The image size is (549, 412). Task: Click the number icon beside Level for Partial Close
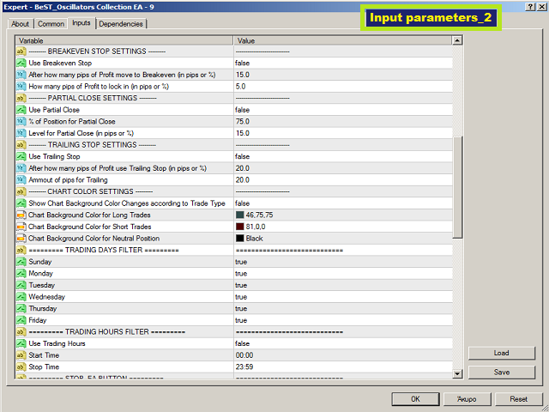[x=21, y=133]
